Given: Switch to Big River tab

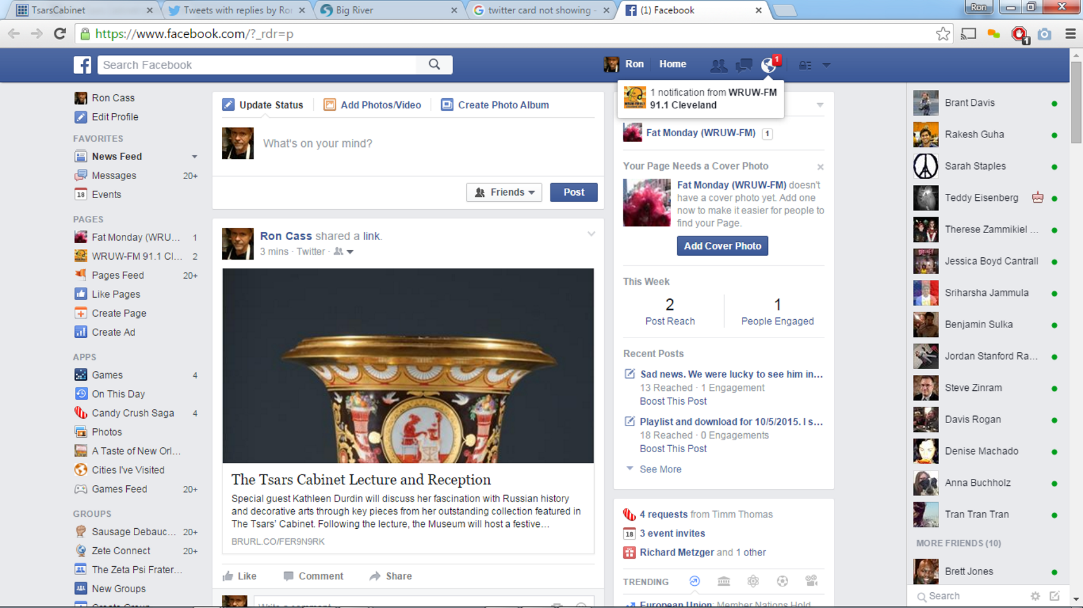Looking at the screenshot, I should point(388,10).
